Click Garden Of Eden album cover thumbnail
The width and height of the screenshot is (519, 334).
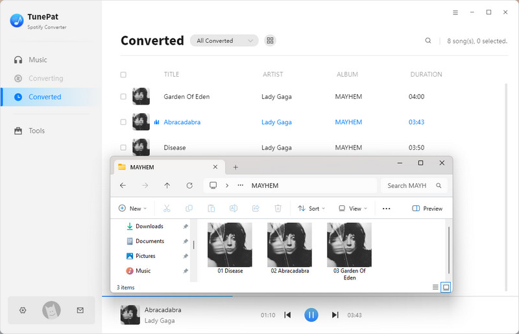pos(141,97)
